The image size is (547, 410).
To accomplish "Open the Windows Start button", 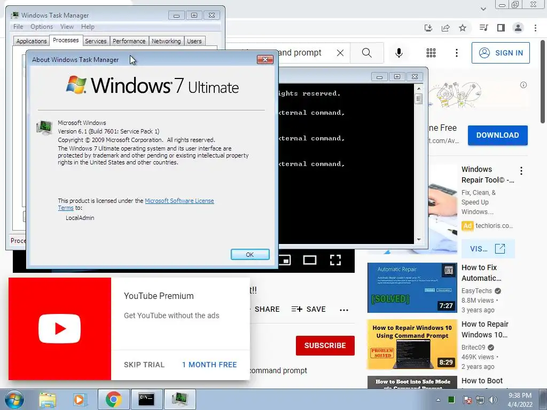I will 14,399.
